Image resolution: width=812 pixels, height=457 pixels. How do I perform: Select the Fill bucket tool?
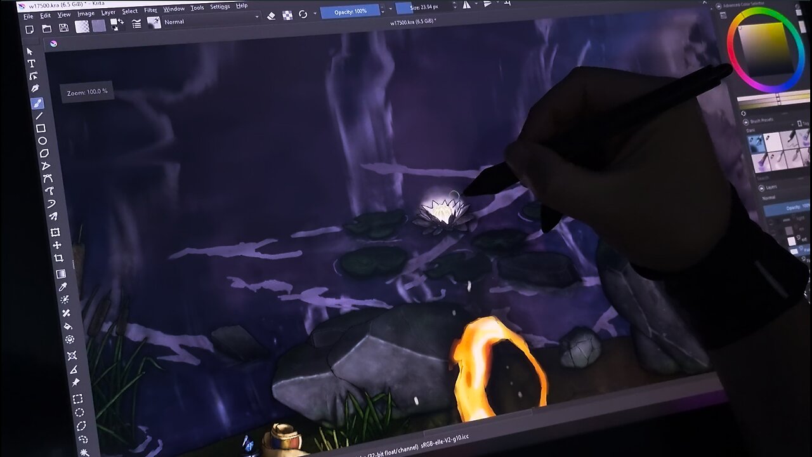[x=68, y=326]
